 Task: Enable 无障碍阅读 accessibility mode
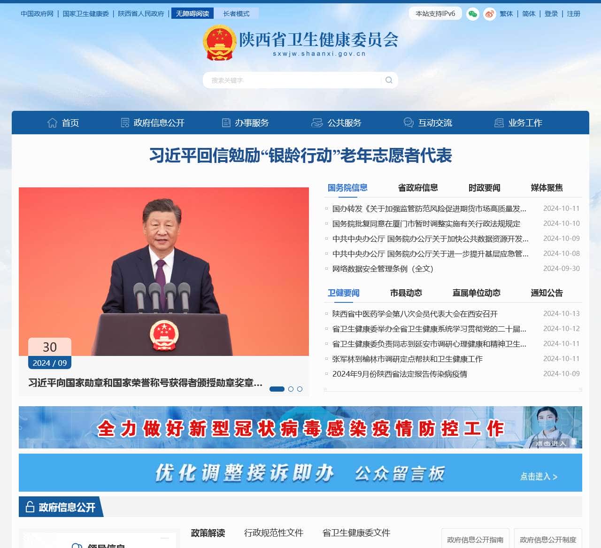tap(193, 13)
